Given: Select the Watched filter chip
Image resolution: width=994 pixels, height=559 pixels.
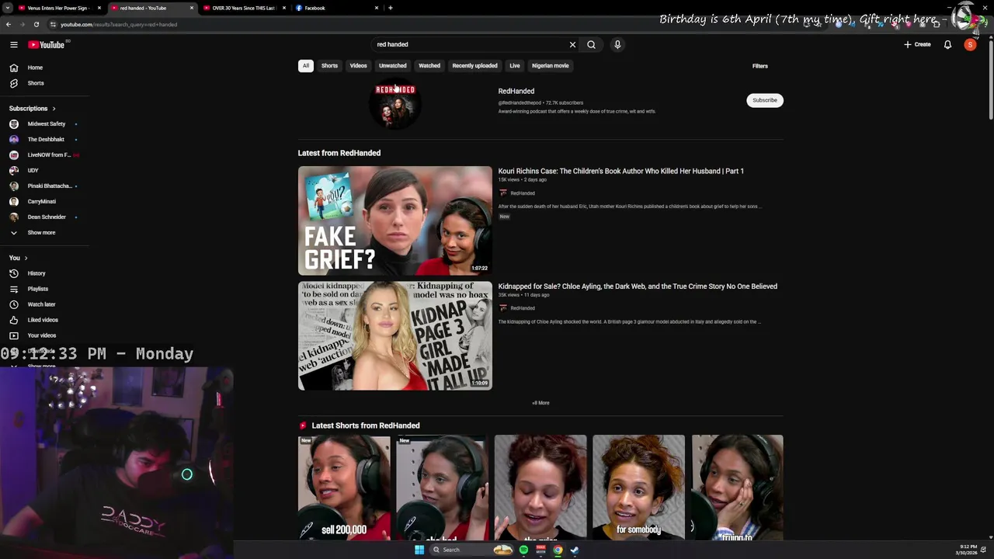Looking at the screenshot, I should click(429, 66).
